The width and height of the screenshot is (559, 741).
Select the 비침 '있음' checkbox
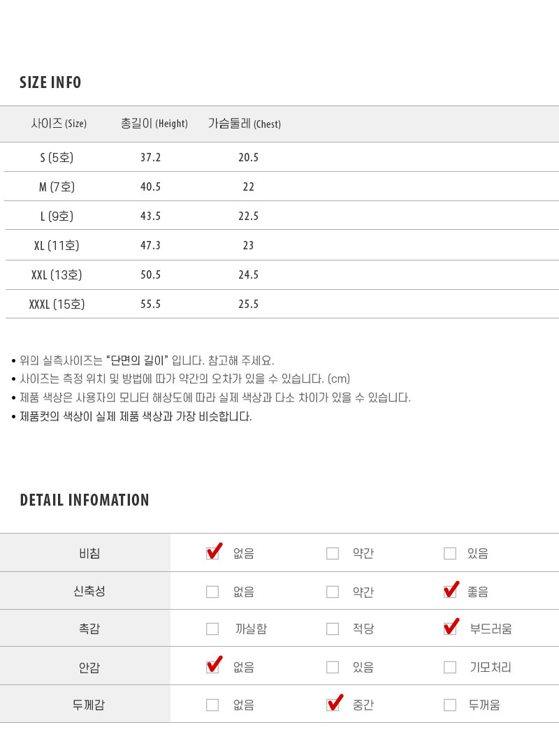(x=450, y=554)
